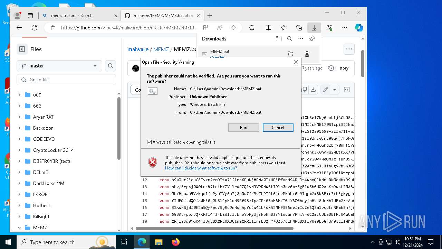Expand the Backdoor folder
The image size is (442, 249).
pos(19,128)
